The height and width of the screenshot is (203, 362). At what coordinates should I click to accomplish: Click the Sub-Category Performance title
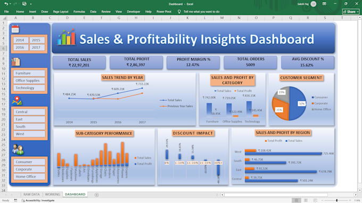pyautogui.click(x=104, y=134)
